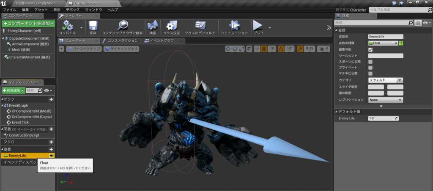
Task: Select CharacterMovement (継承) component
Action: click(29, 57)
